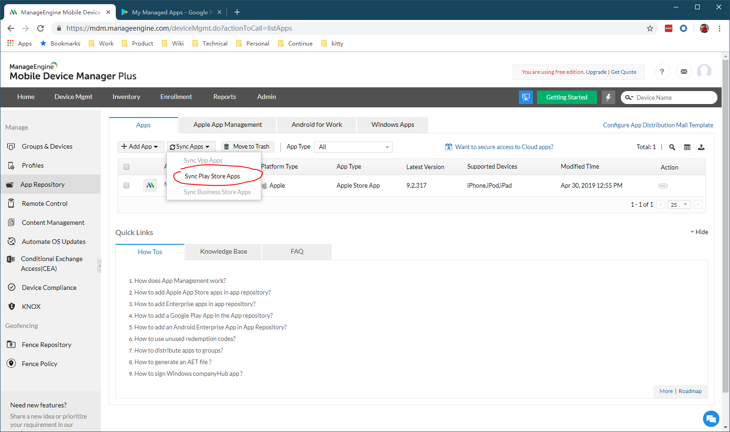Open new browser tab plus button
This screenshot has height=432, width=730.
coord(237,12)
